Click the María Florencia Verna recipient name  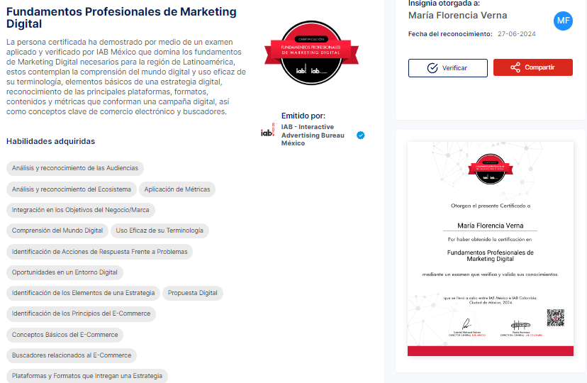tap(457, 16)
